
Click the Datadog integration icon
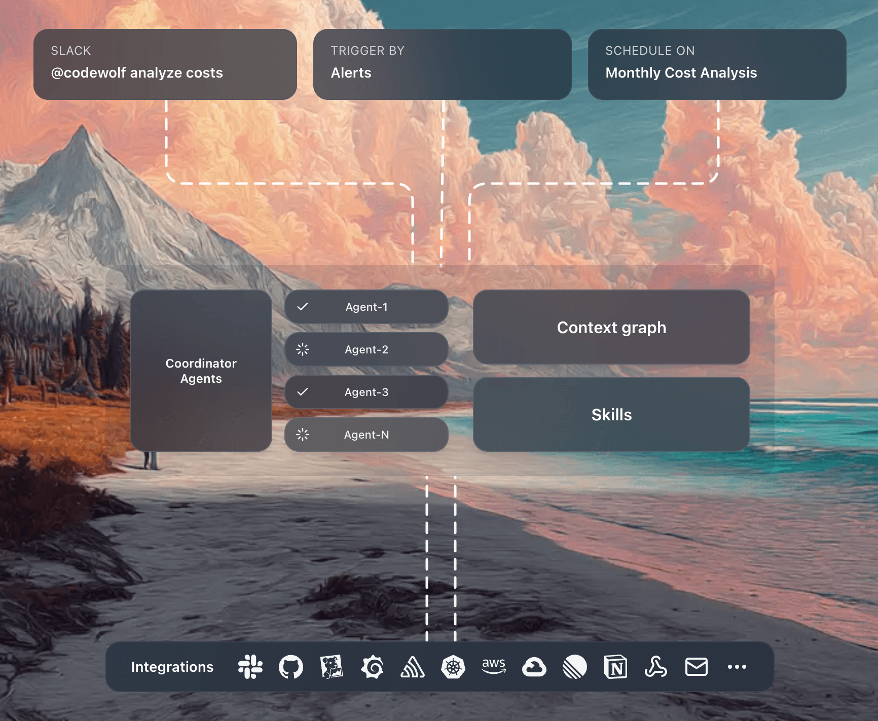click(332, 666)
